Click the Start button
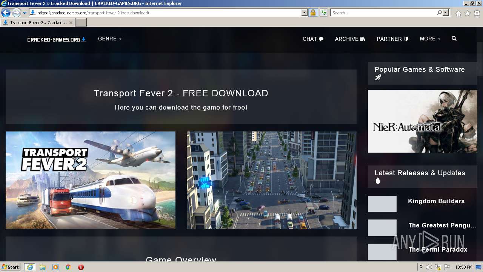 [x=11, y=267]
